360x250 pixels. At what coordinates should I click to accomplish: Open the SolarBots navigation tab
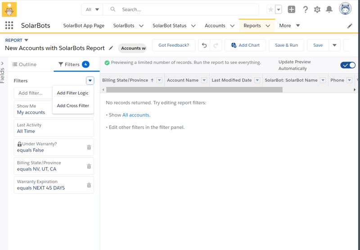pyautogui.click(x=124, y=26)
